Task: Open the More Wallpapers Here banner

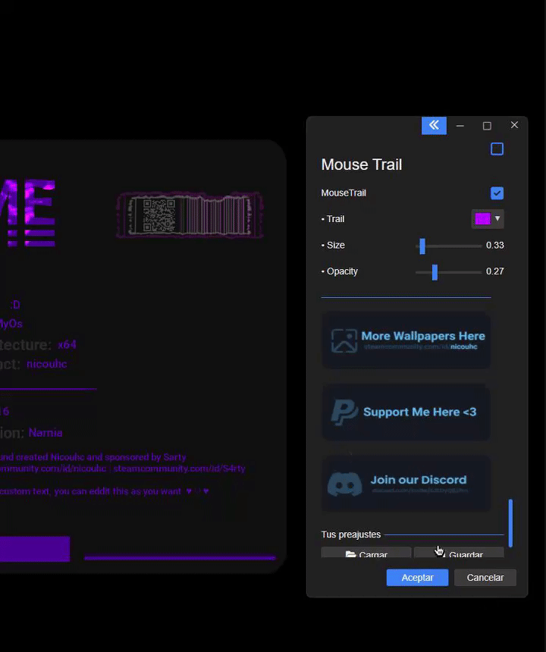Action: pyautogui.click(x=406, y=340)
